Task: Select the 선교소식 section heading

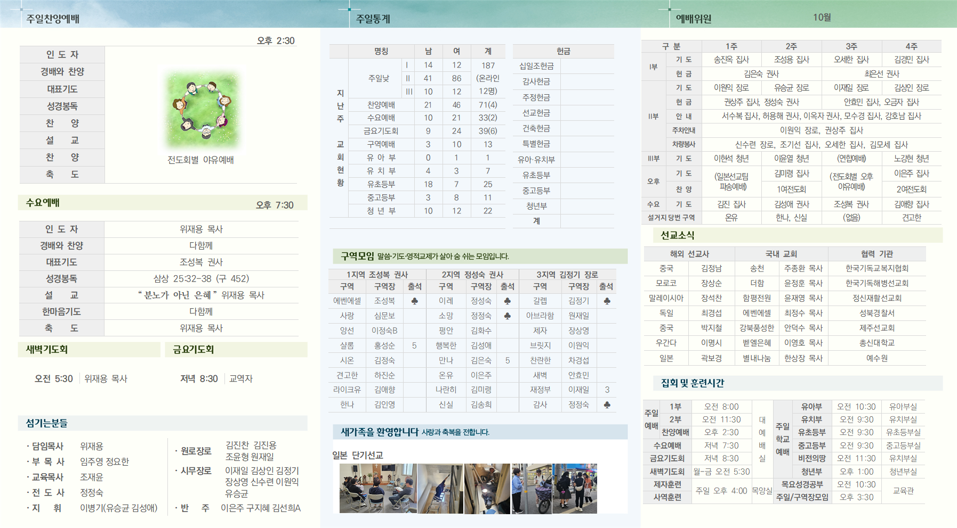Action: coord(677,235)
